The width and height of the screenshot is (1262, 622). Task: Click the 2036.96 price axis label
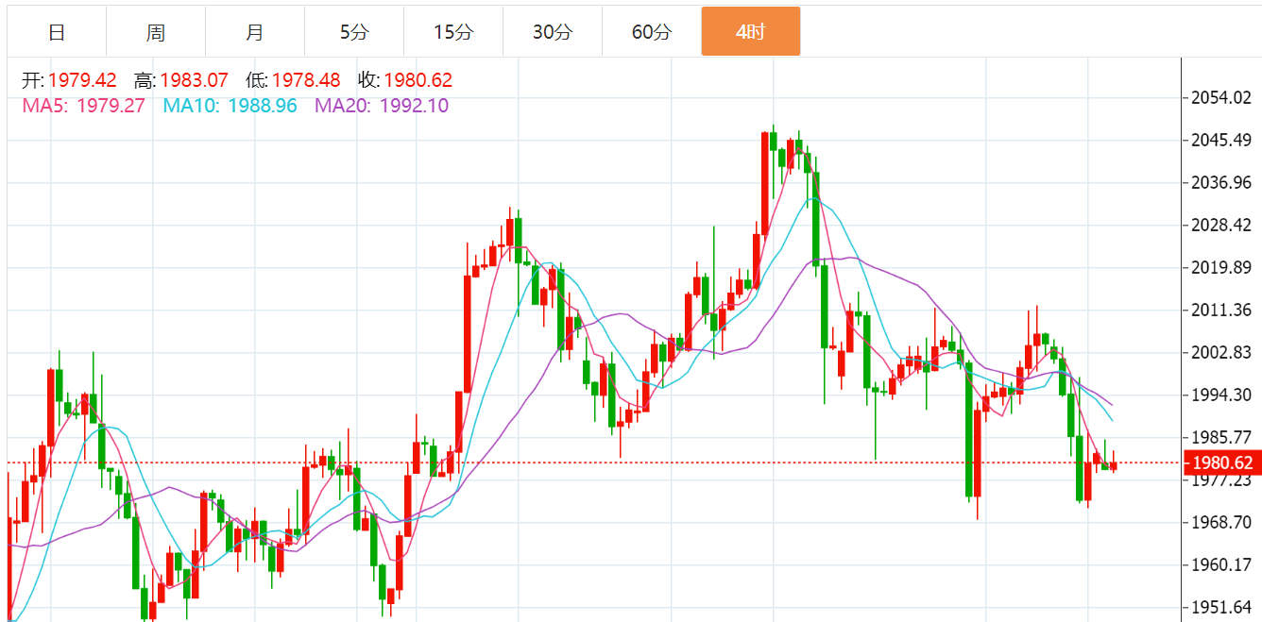pos(1223,183)
